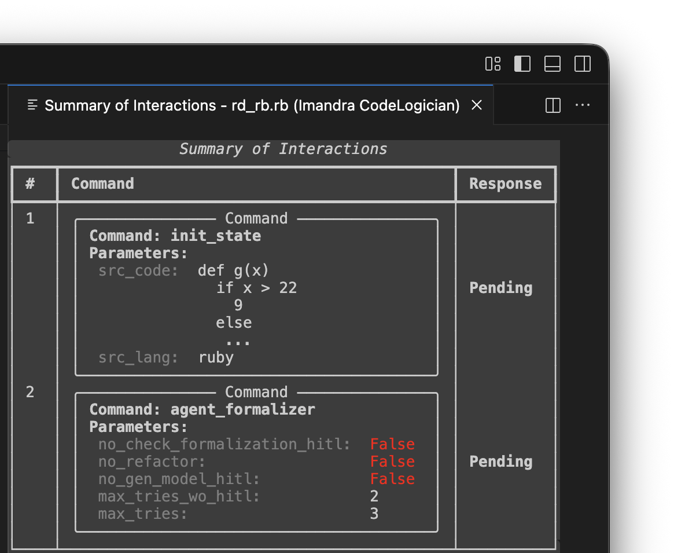Image resolution: width=674 pixels, height=553 pixels.
Task: Open the Customize Layout control
Action: [x=492, y=64]
